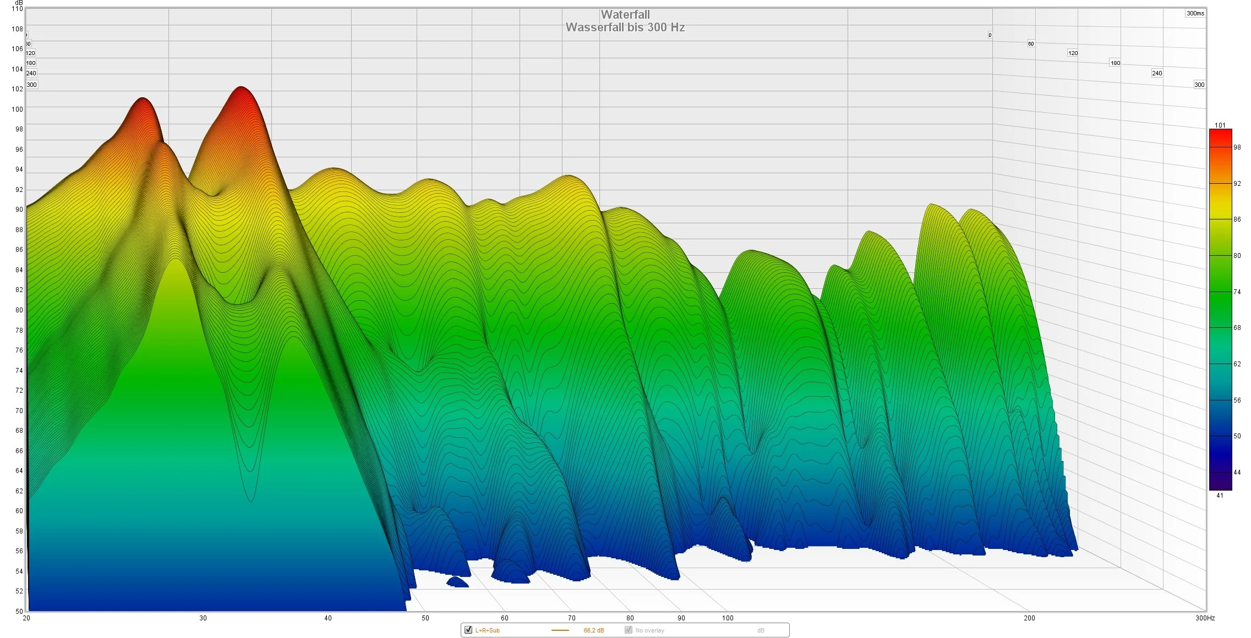Click the right-side 240 time axis marker
Viewport: 1251px width, 638px height.
1157,73
